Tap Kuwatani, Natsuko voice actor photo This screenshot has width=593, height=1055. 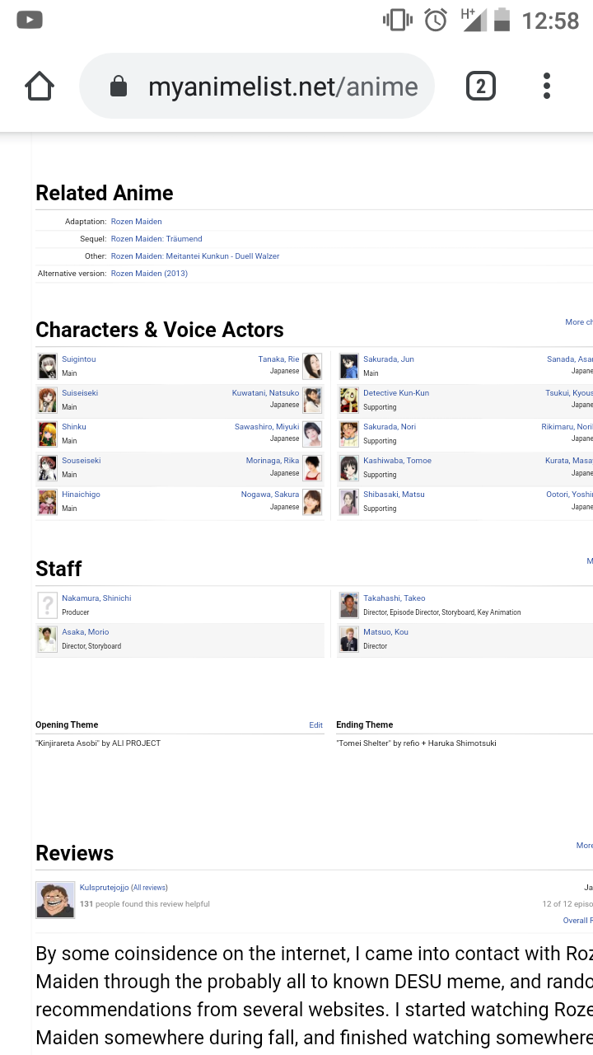pyautogui.click(x=312, y=400)
